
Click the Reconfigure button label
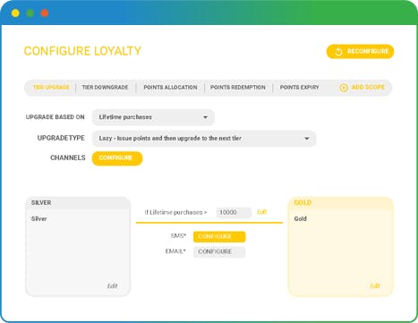[368, 51]
